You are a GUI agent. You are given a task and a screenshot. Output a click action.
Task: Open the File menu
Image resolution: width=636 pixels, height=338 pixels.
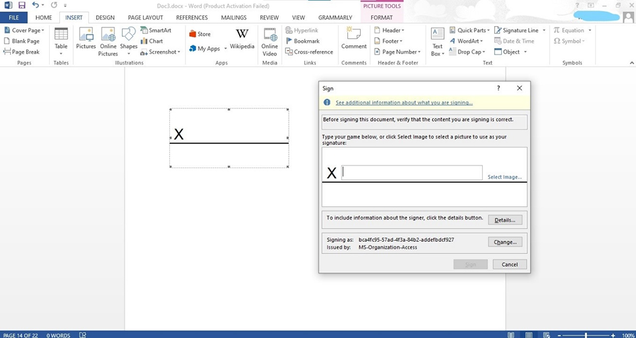tap(13, 18)
